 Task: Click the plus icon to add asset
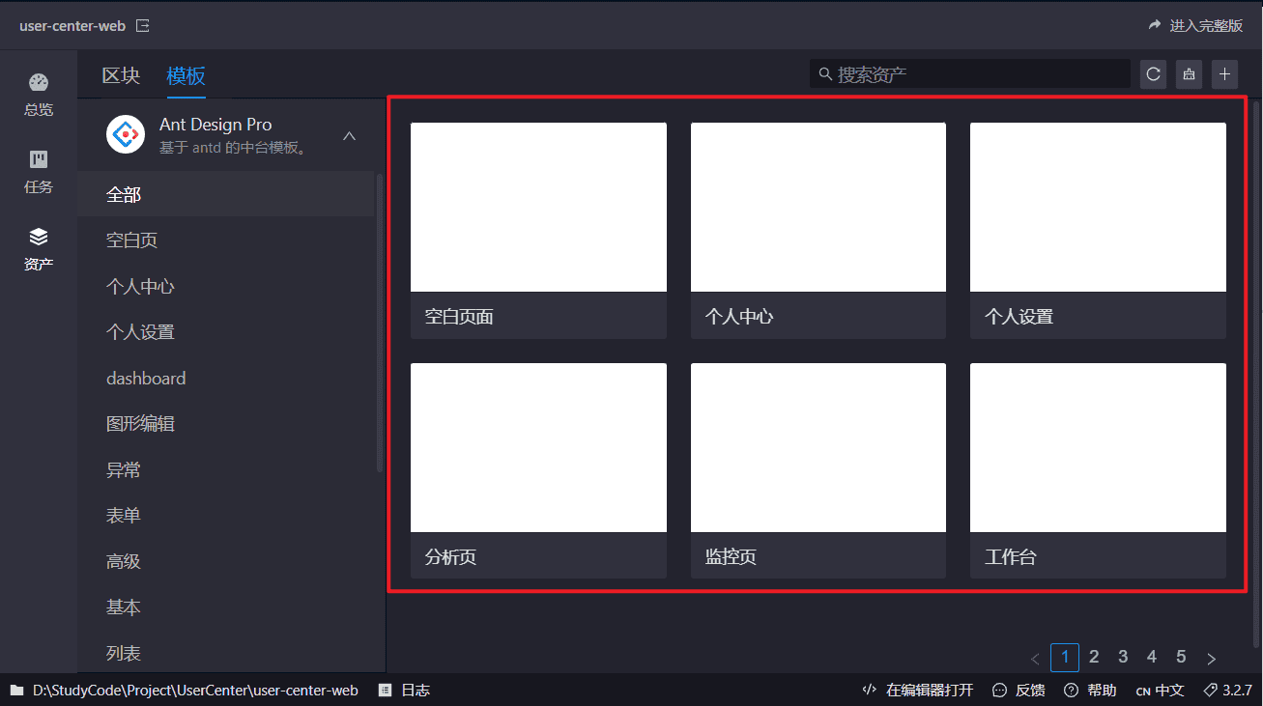(x=1224, y=74)
